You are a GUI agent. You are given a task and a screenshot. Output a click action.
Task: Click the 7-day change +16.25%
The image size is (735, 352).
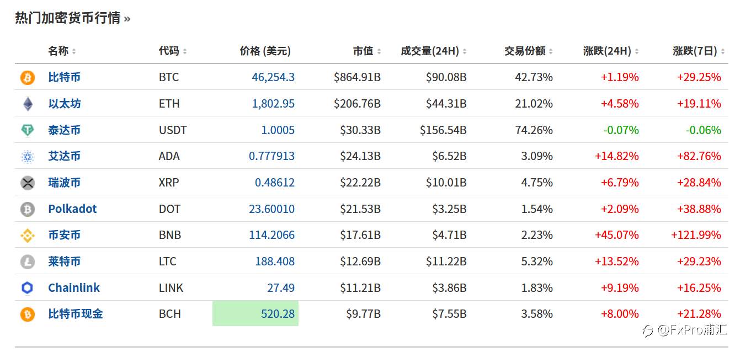point(699,288)
